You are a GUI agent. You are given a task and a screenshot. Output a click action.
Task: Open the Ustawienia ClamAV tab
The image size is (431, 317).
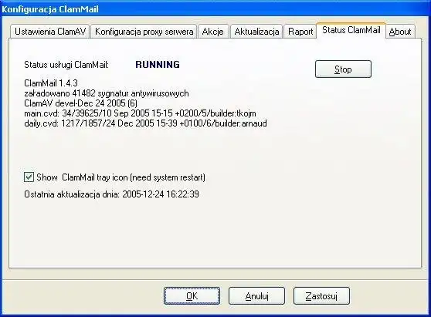click(x=50, y=32)
